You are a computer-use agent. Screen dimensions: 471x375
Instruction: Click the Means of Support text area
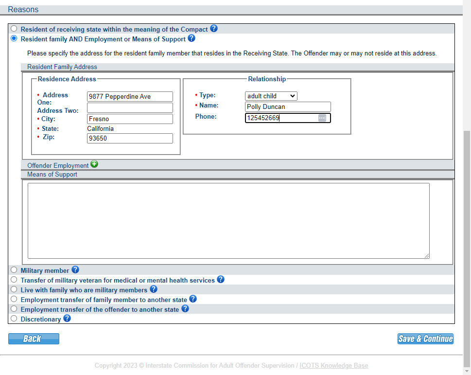[228, 221]
